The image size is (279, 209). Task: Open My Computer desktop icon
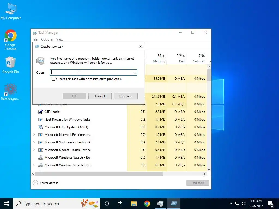[11, 11]
